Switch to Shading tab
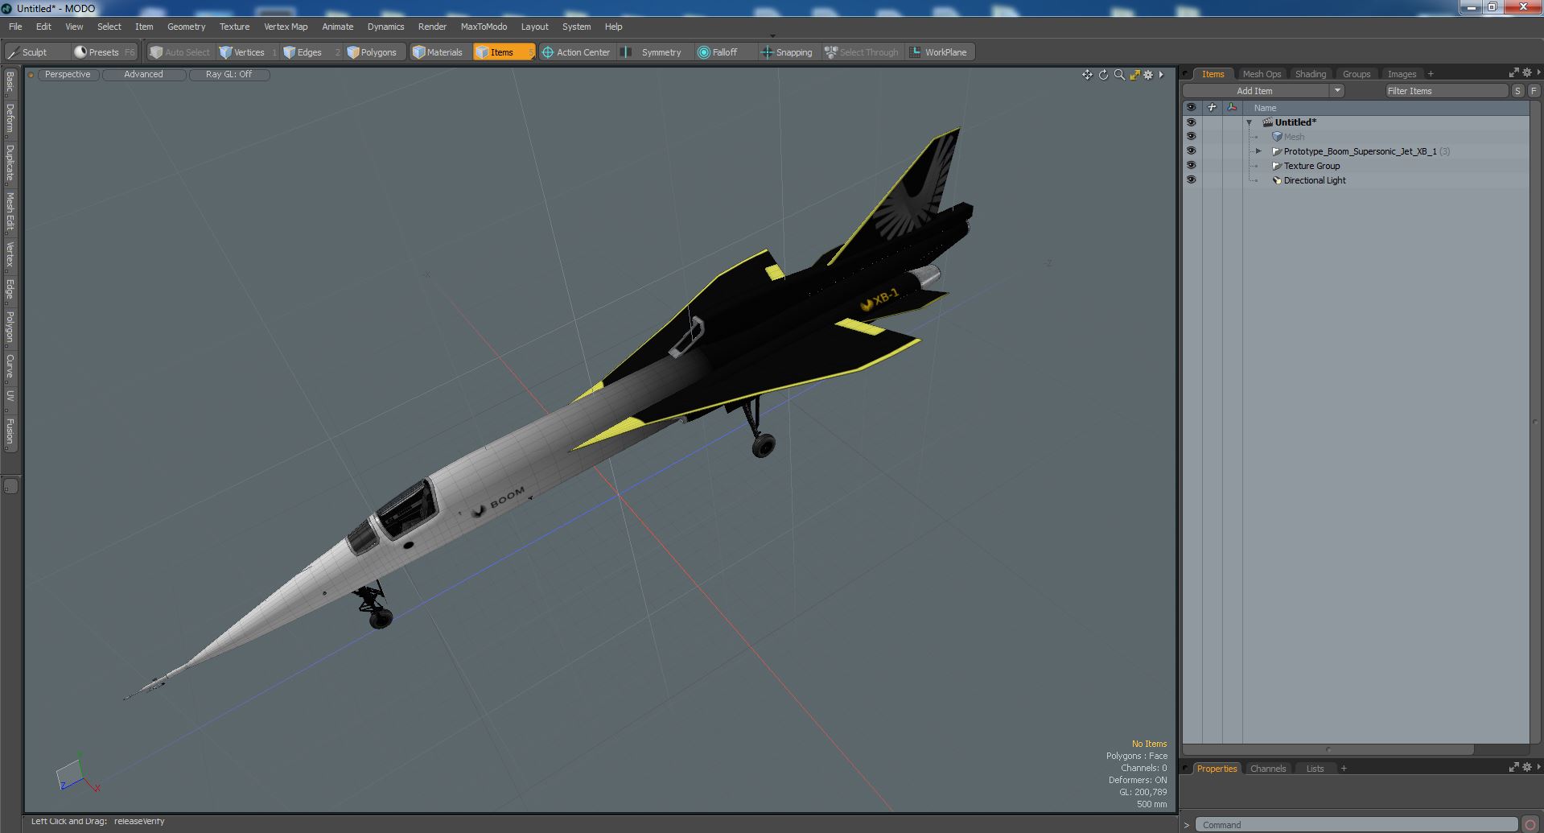The image size is (1544, 833). point(1311,74)
